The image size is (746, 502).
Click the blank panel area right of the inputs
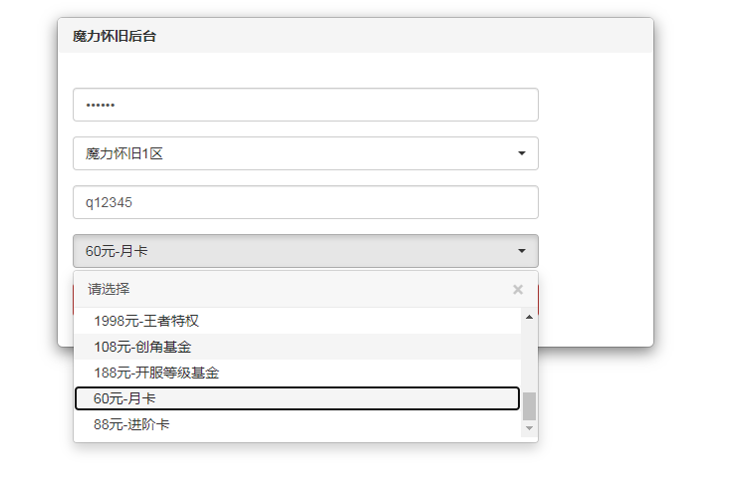596,179
